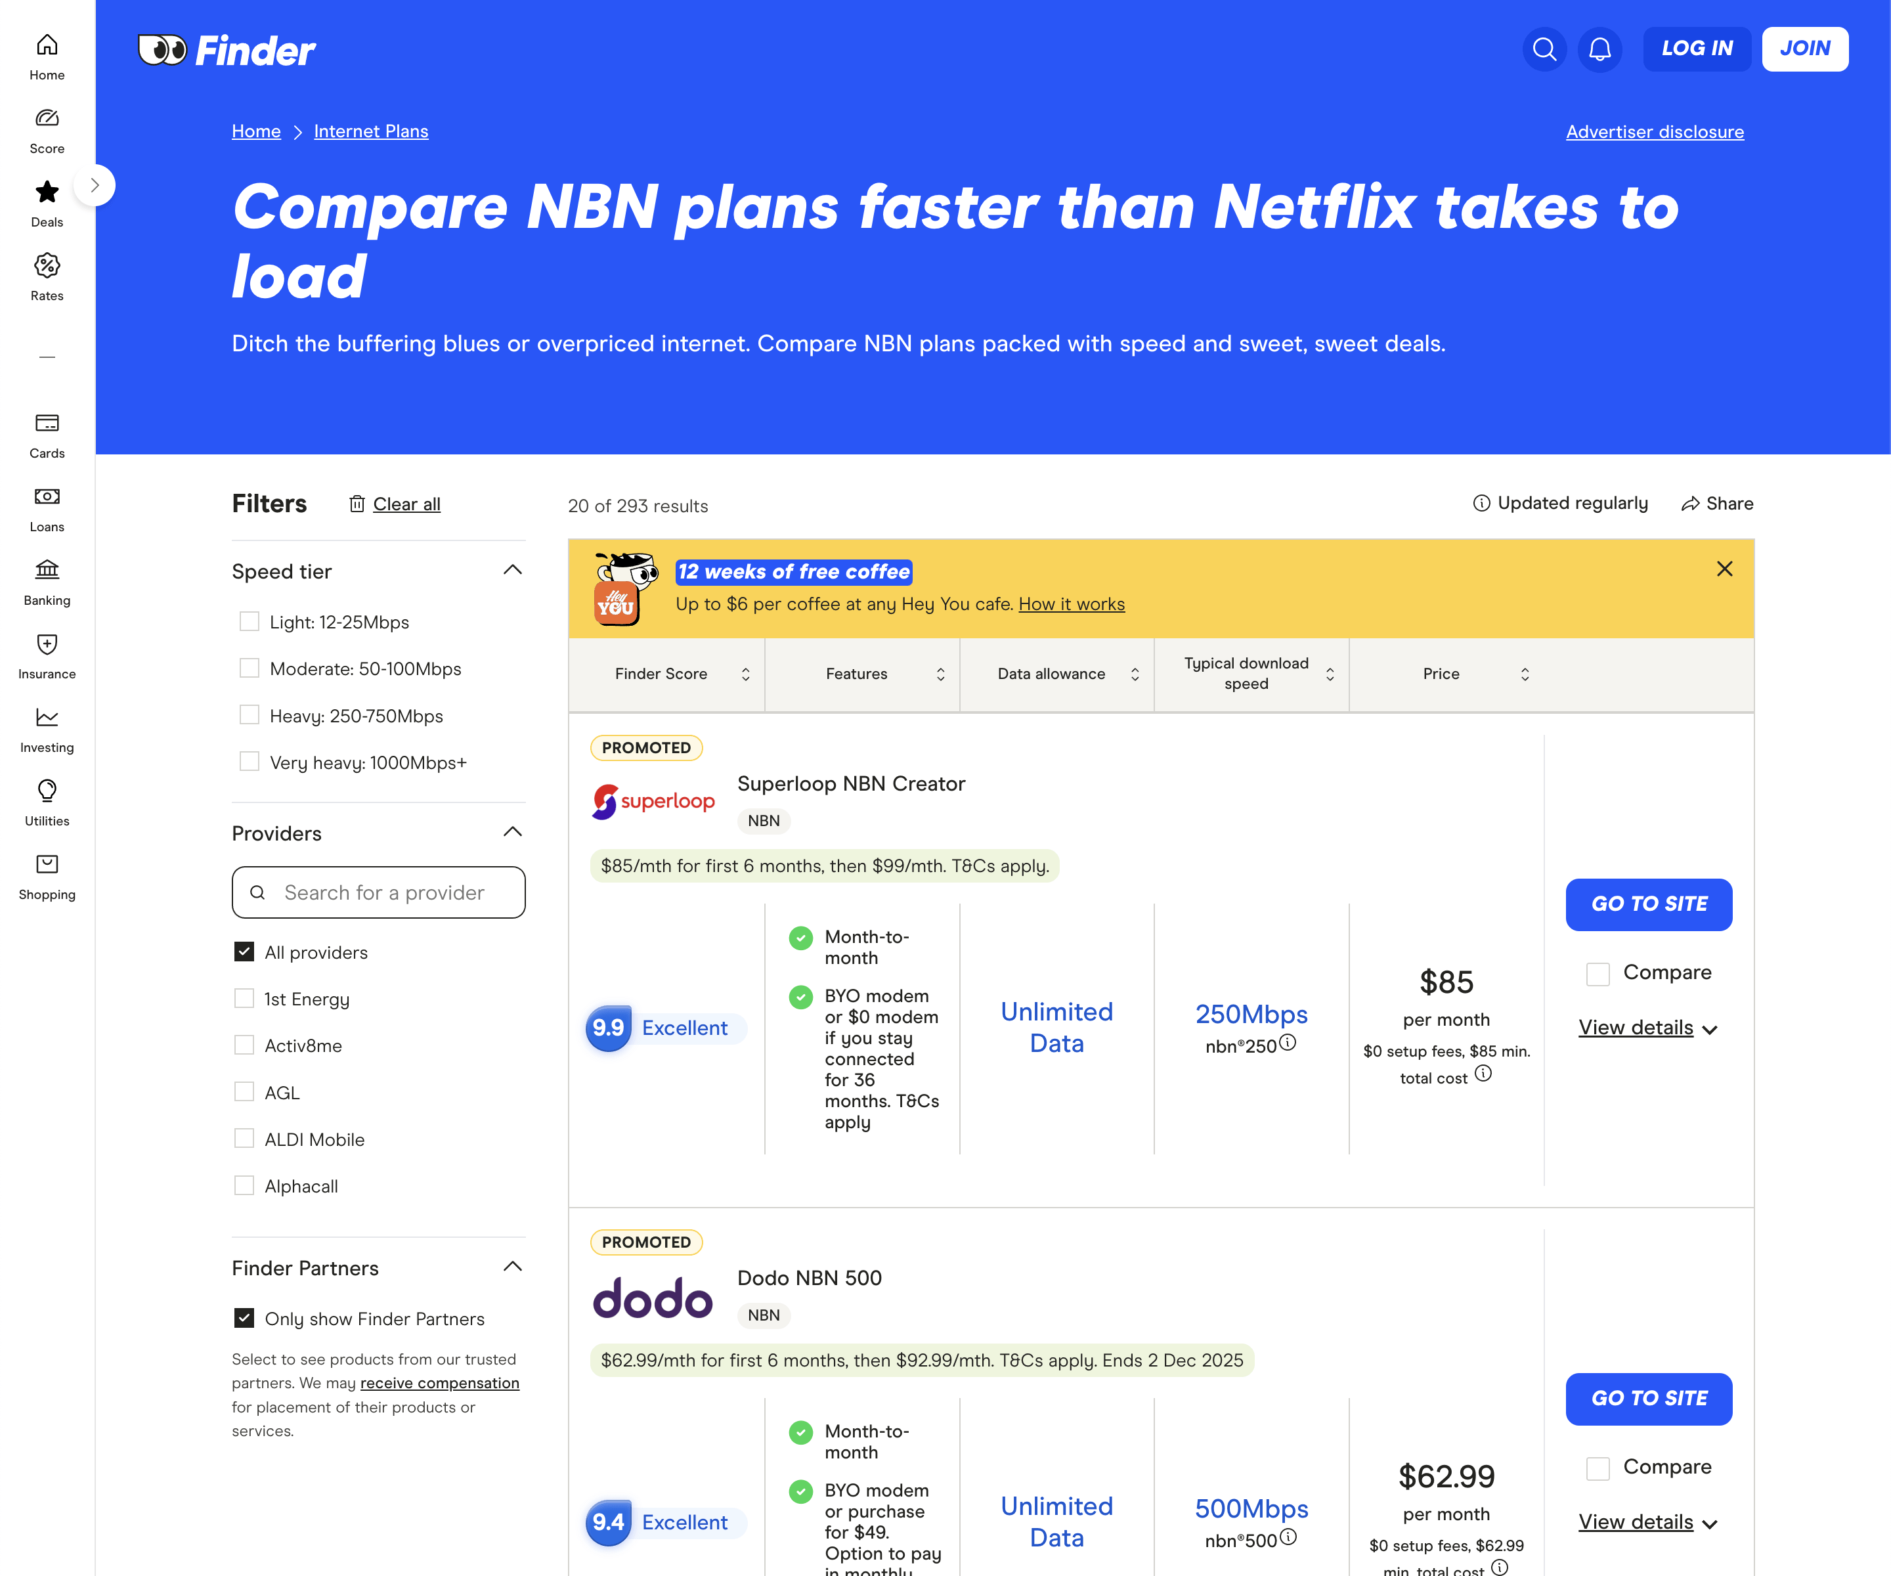Open the Investing chart icon
The width and height of the screenshot is (1891, 1576).
[x=47, y=718]
